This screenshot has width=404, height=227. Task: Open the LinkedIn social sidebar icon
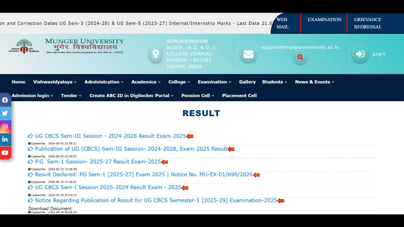(x=5, y=139)
